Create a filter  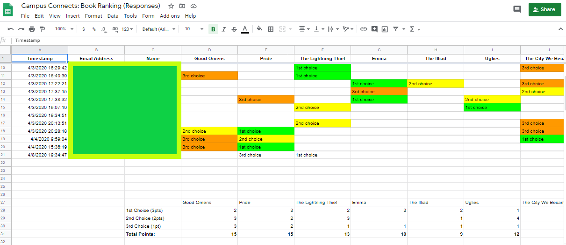coord(395,29)
